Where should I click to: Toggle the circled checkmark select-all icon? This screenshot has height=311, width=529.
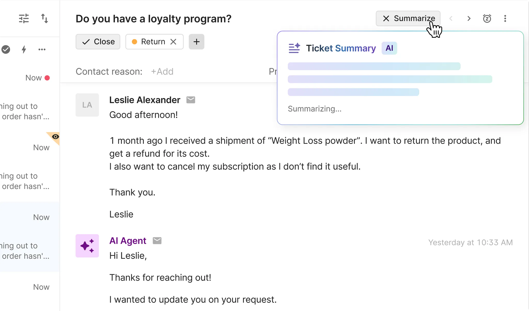click(x=6, y=49)
